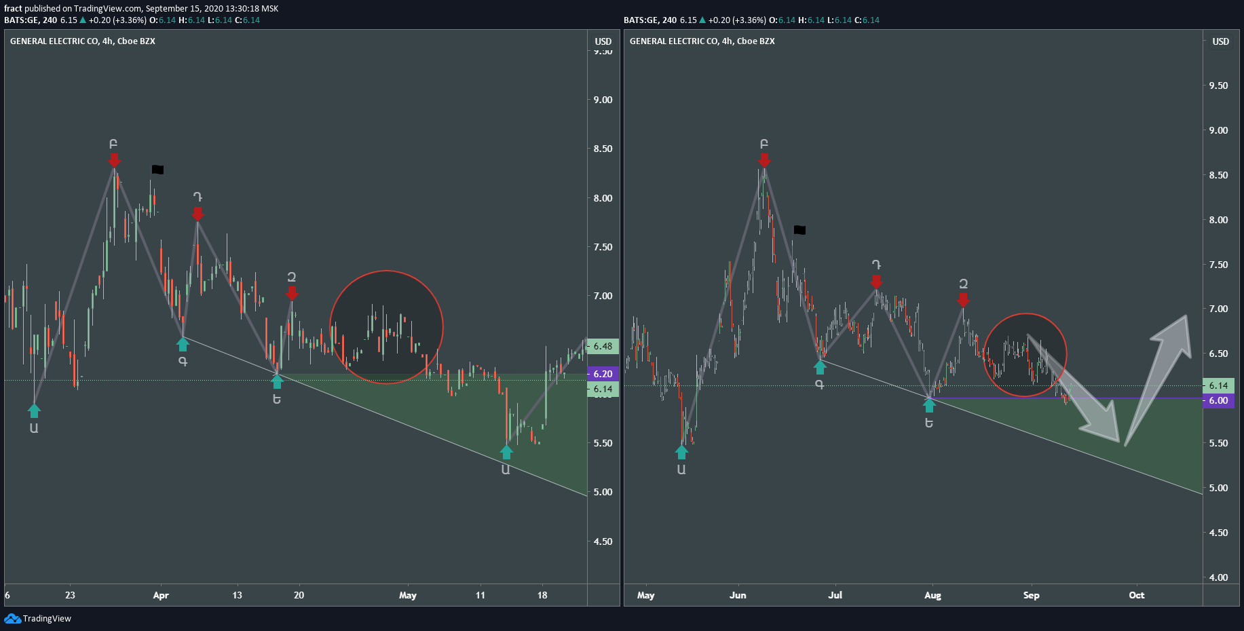Image resolution: width=1244 pixels, height=631 pixels.
Task: Select the red down arrow at right chart's June peak
Action: click(764, 160)
